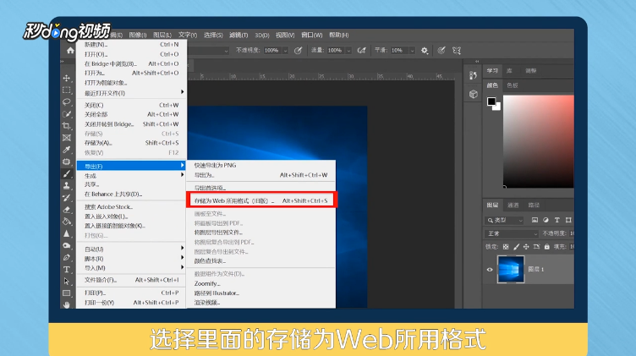Hide 图层 1 with eye icon

pyautogui.click(x=490, y=270)
